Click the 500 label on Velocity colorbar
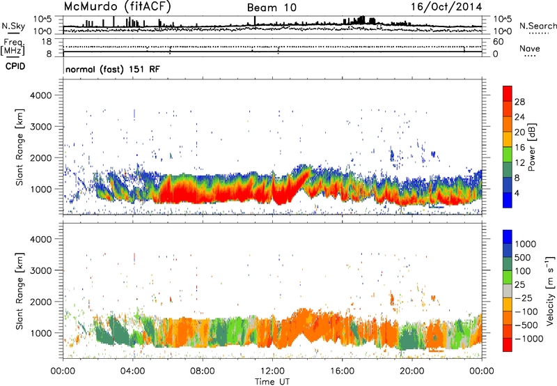This screenshot has height=386, width=557. 523,257
